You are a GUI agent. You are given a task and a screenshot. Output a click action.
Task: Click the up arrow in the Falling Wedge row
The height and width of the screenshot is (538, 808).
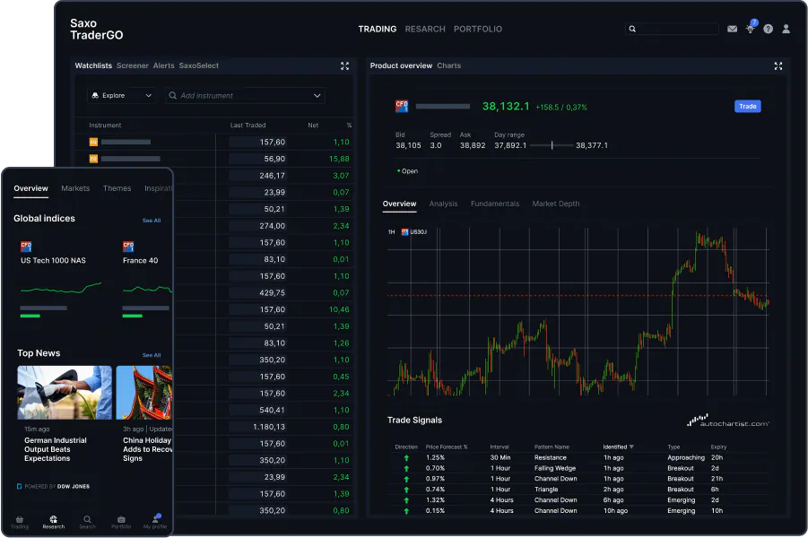406,468
